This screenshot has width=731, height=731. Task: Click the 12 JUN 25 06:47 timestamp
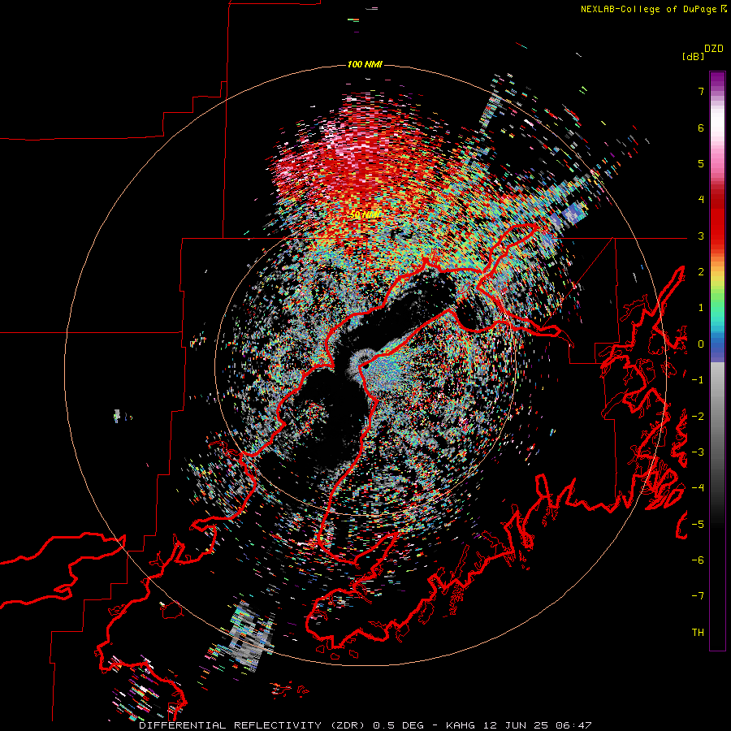536,725
